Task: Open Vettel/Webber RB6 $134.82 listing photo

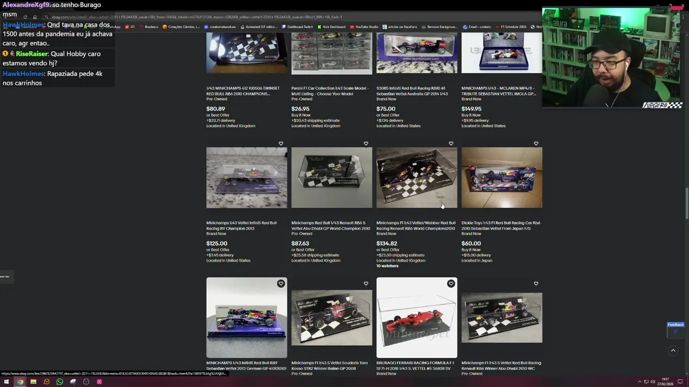Action: point(417,177)
